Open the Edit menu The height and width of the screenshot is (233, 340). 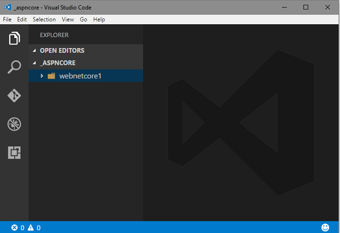(x=22, y=20)
